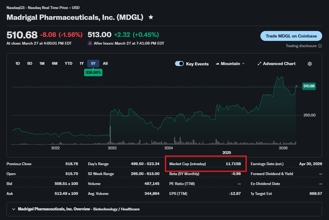Click the after-hours price 513.00
The image size is (329, 220).
[x=99, y=35]
